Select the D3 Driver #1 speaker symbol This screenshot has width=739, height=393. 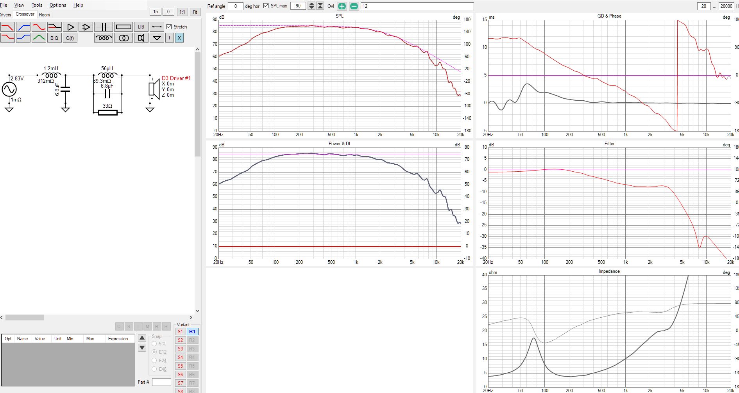pos(154,89)
